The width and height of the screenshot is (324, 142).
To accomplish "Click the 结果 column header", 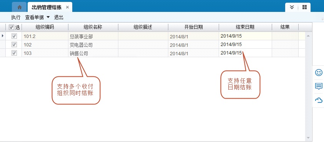I will (x=285, y=27).
